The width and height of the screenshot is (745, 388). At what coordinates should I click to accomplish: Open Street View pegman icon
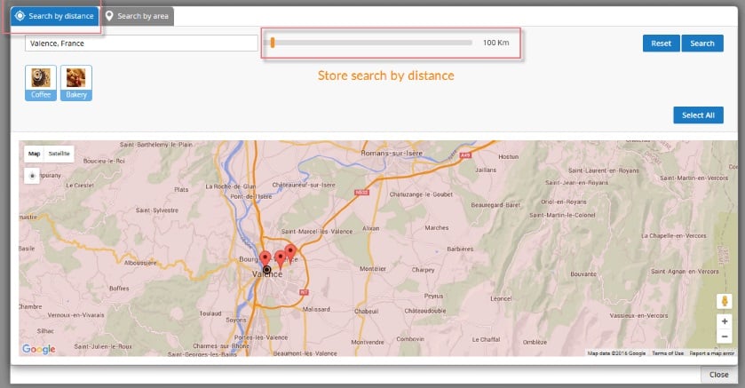[724, 301]
